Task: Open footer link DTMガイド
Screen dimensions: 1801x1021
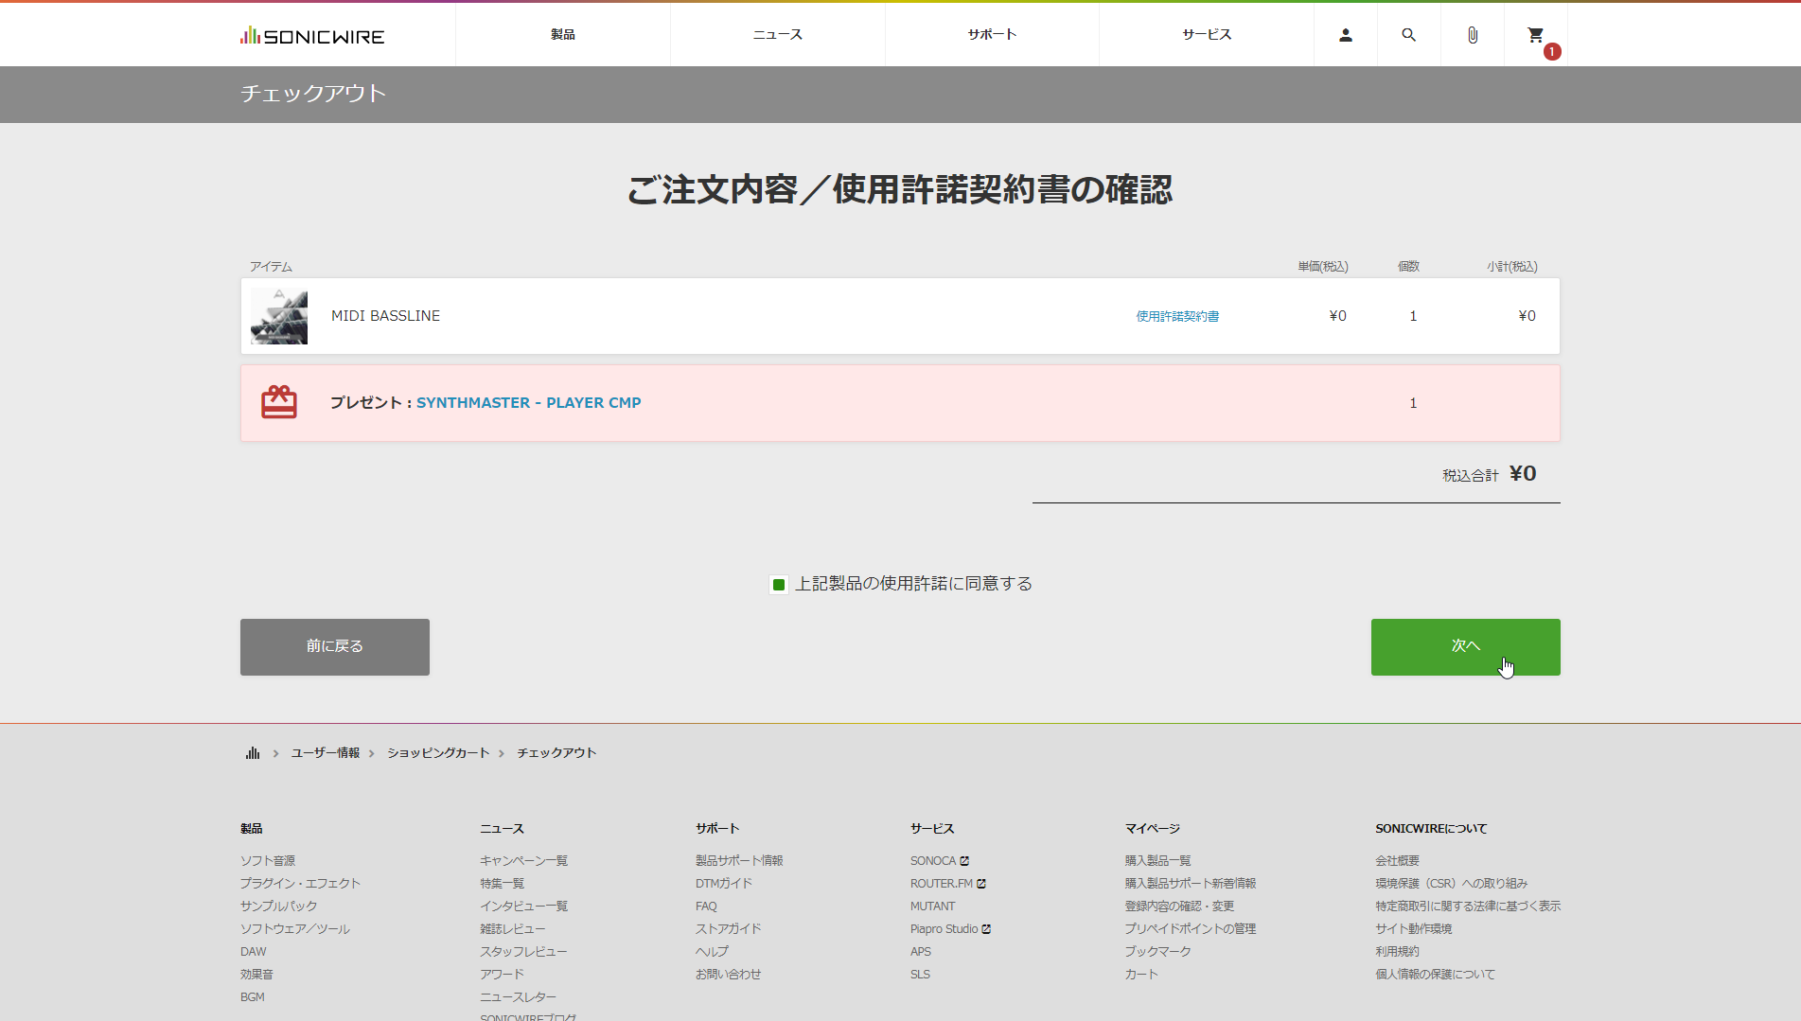Action: [x=724, y=884]
